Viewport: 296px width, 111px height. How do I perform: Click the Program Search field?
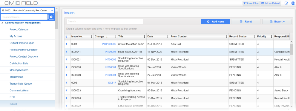click(24, 17)
